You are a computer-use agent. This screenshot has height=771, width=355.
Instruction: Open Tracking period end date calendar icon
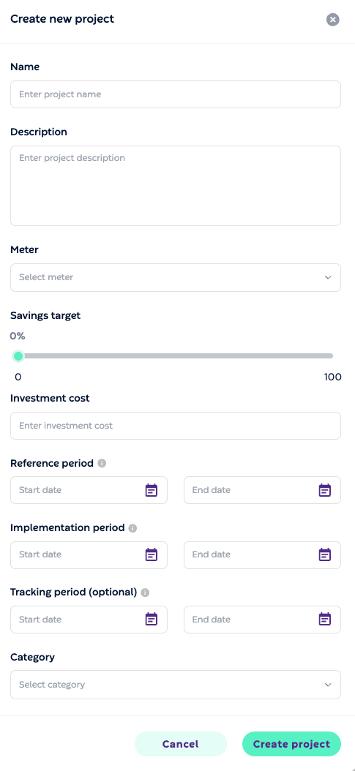point(325,619)
